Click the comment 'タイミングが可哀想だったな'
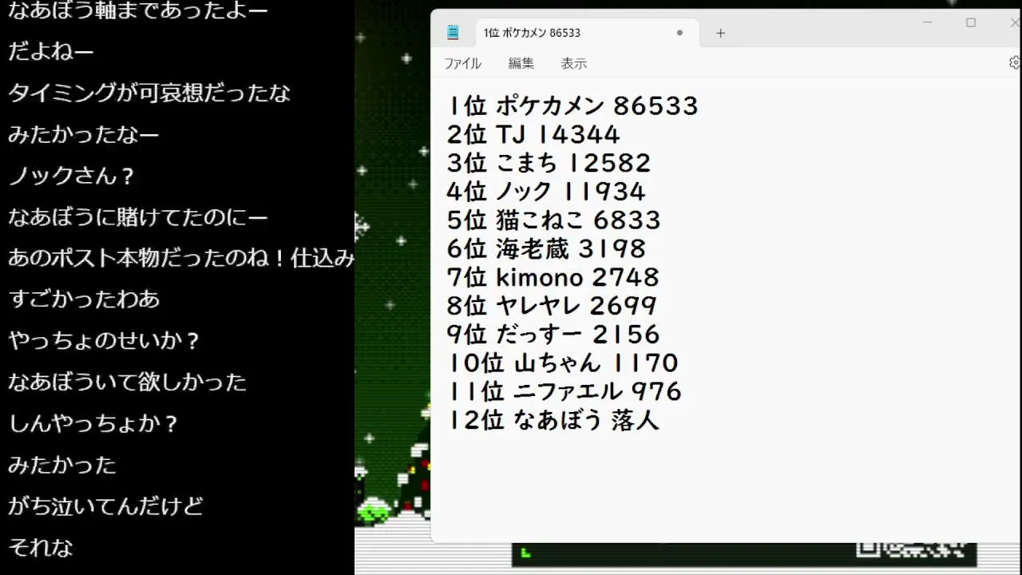 (149, 93)
